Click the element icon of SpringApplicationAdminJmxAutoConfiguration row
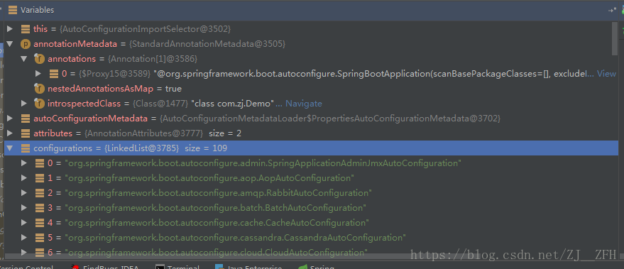Image resolution: width=624 pixels, height=269 pixels. tap(39, 163)
